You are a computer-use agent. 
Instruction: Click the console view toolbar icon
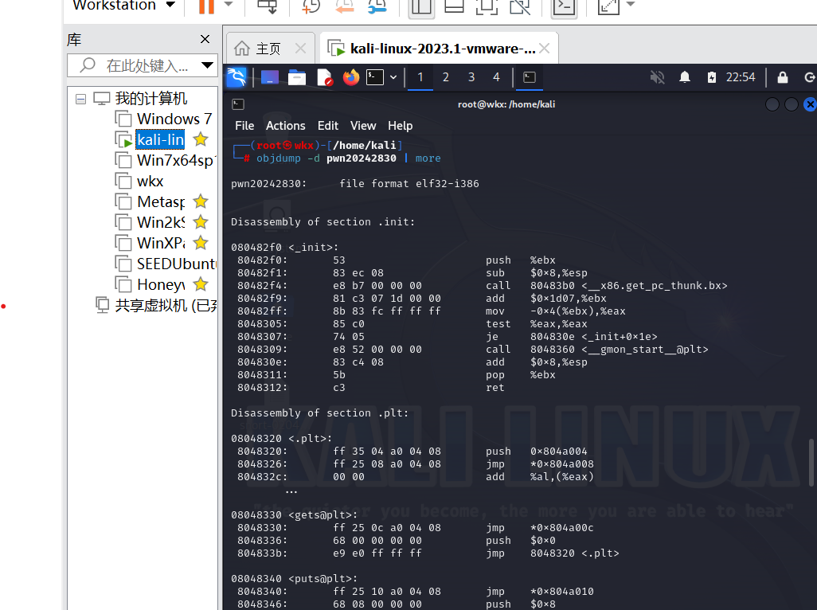pyautogui.click(x=565, y=6)
